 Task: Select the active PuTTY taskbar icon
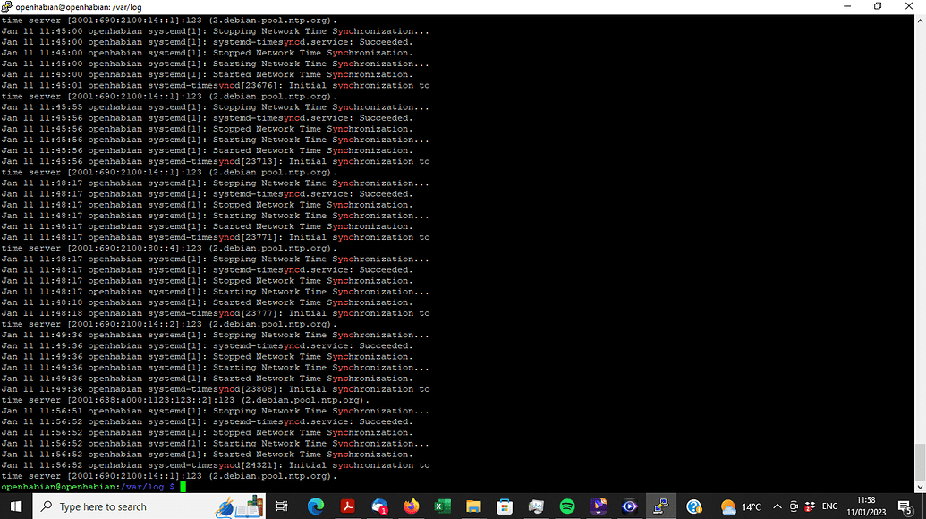[x=659, y=506]
